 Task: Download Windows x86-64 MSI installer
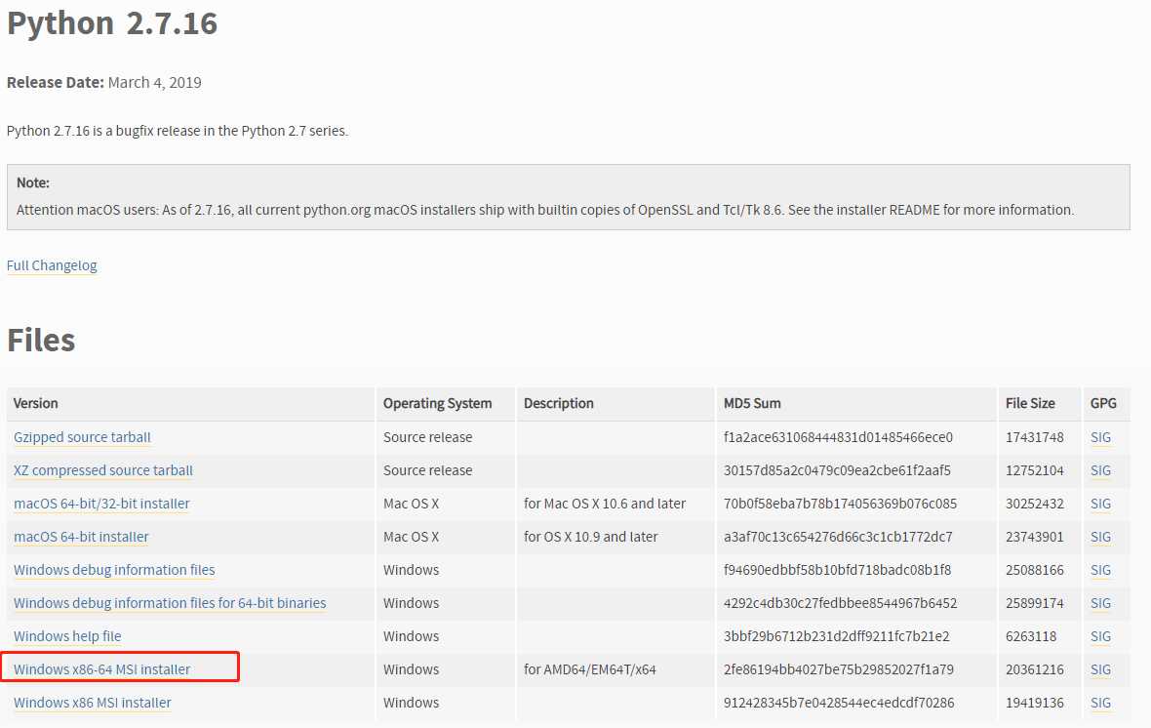[102, 669]
